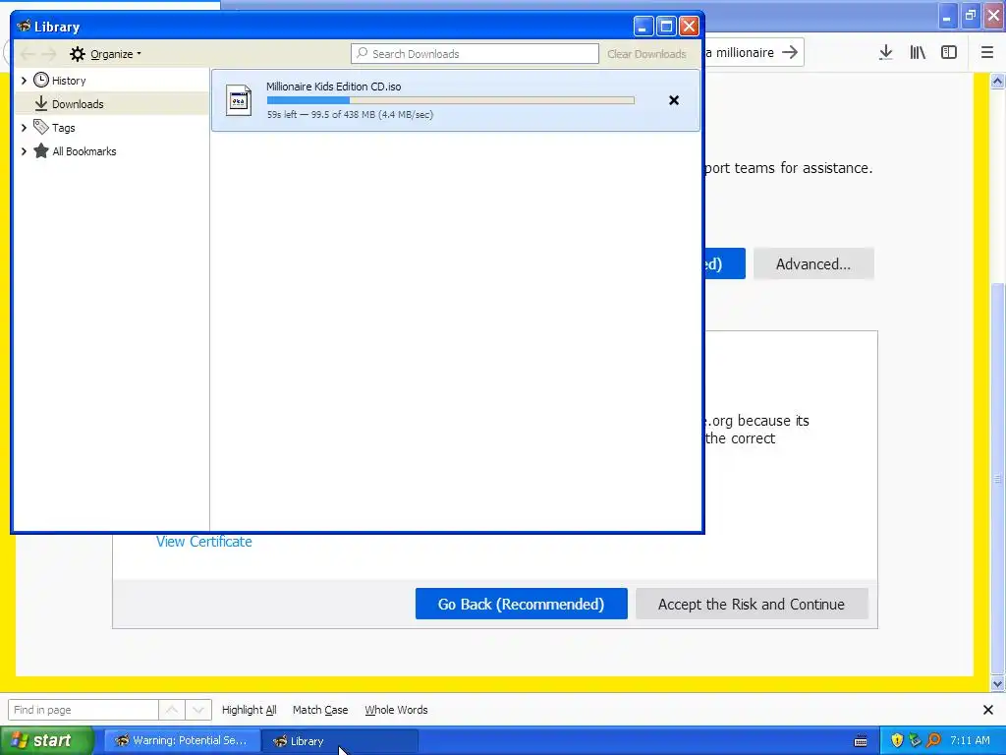Click the security shield tray icon
The width and height of the screenshot is (1006, 755).
pyautogui.click(x=897, y=741)
